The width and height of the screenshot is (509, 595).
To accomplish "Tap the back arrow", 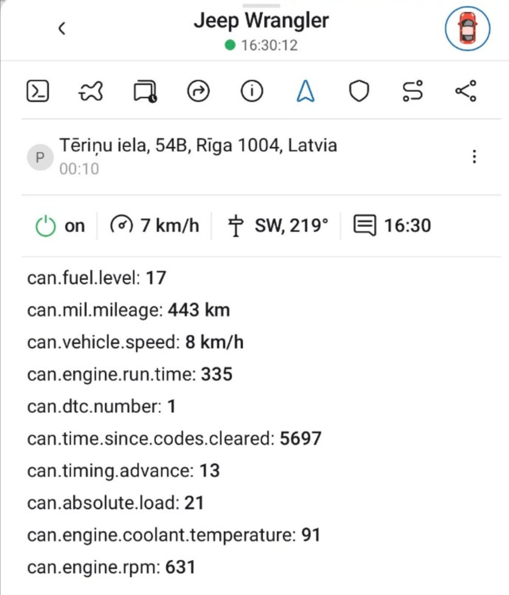I will point(62,29).
